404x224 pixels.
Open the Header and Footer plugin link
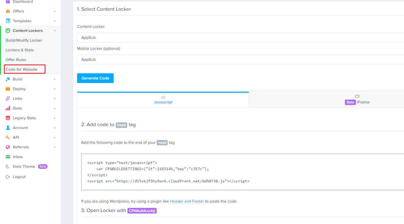[187, 201]
